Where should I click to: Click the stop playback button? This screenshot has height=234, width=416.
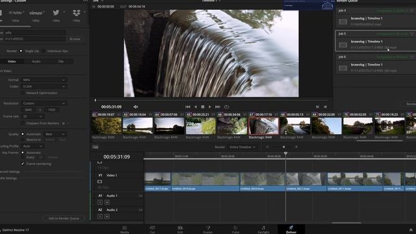point(203,107)
